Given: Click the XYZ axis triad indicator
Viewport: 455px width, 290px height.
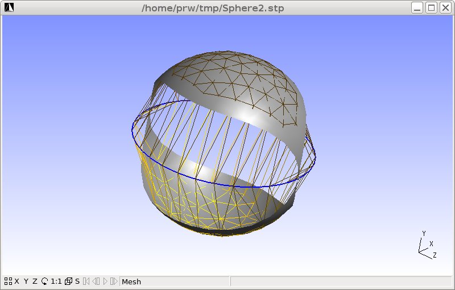Looking at the screenshot, I should click(x=427, y=245).
